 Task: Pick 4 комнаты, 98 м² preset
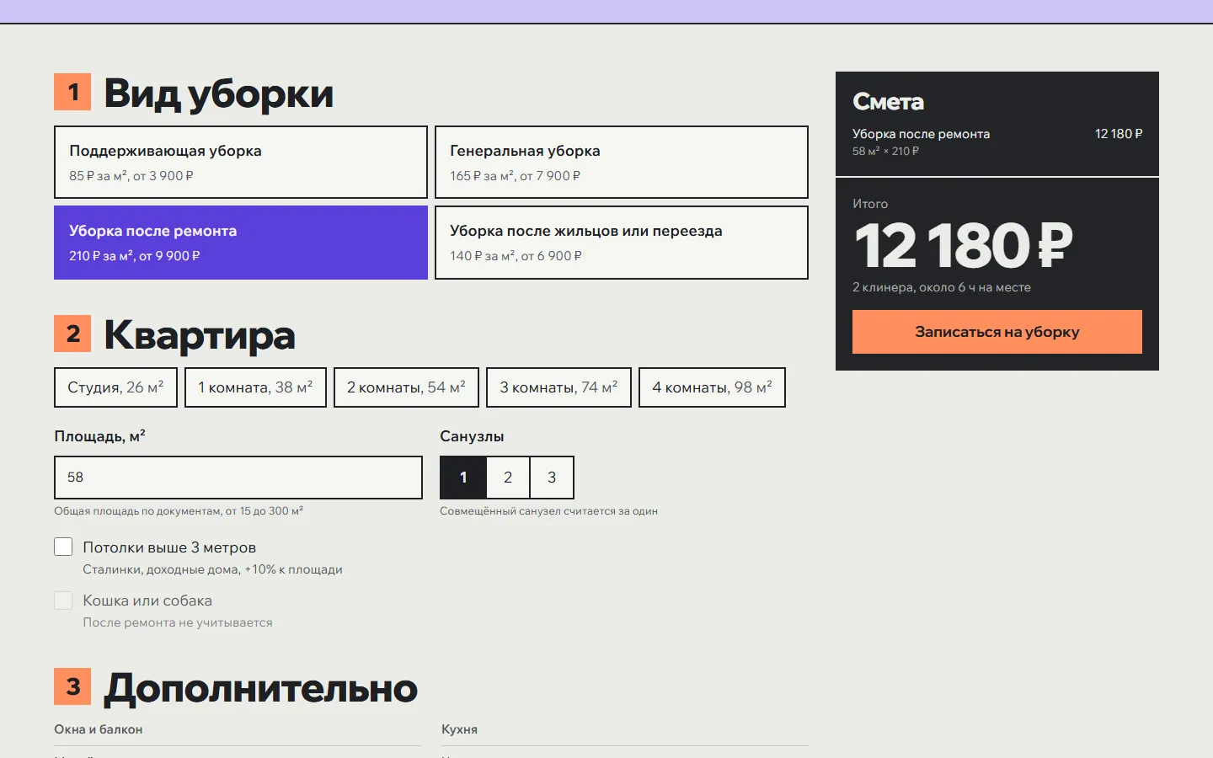(x=712, y=387)
